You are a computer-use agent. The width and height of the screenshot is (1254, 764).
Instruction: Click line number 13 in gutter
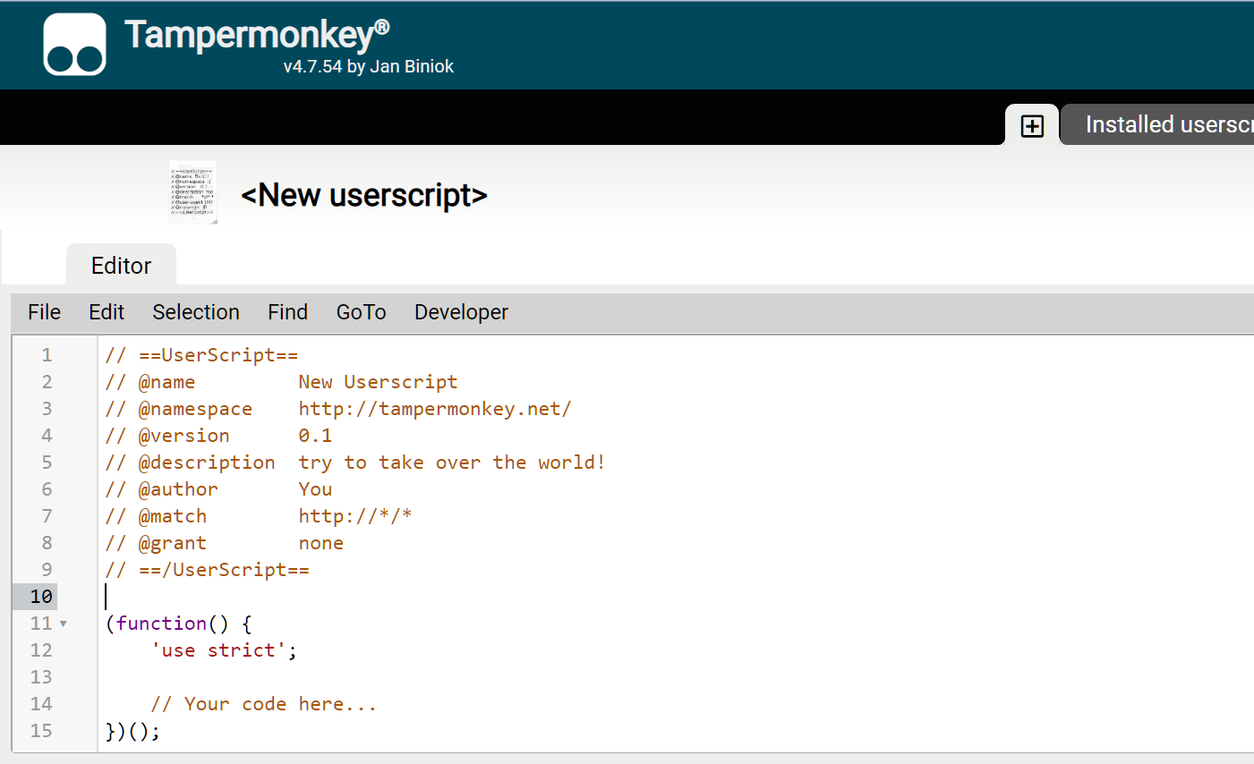pyautogui.click(x=41, y=677)
